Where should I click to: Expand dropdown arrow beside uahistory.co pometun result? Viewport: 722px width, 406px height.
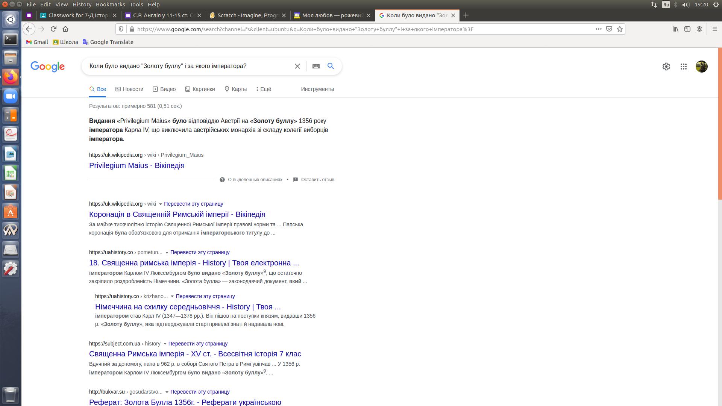point(167,253)
